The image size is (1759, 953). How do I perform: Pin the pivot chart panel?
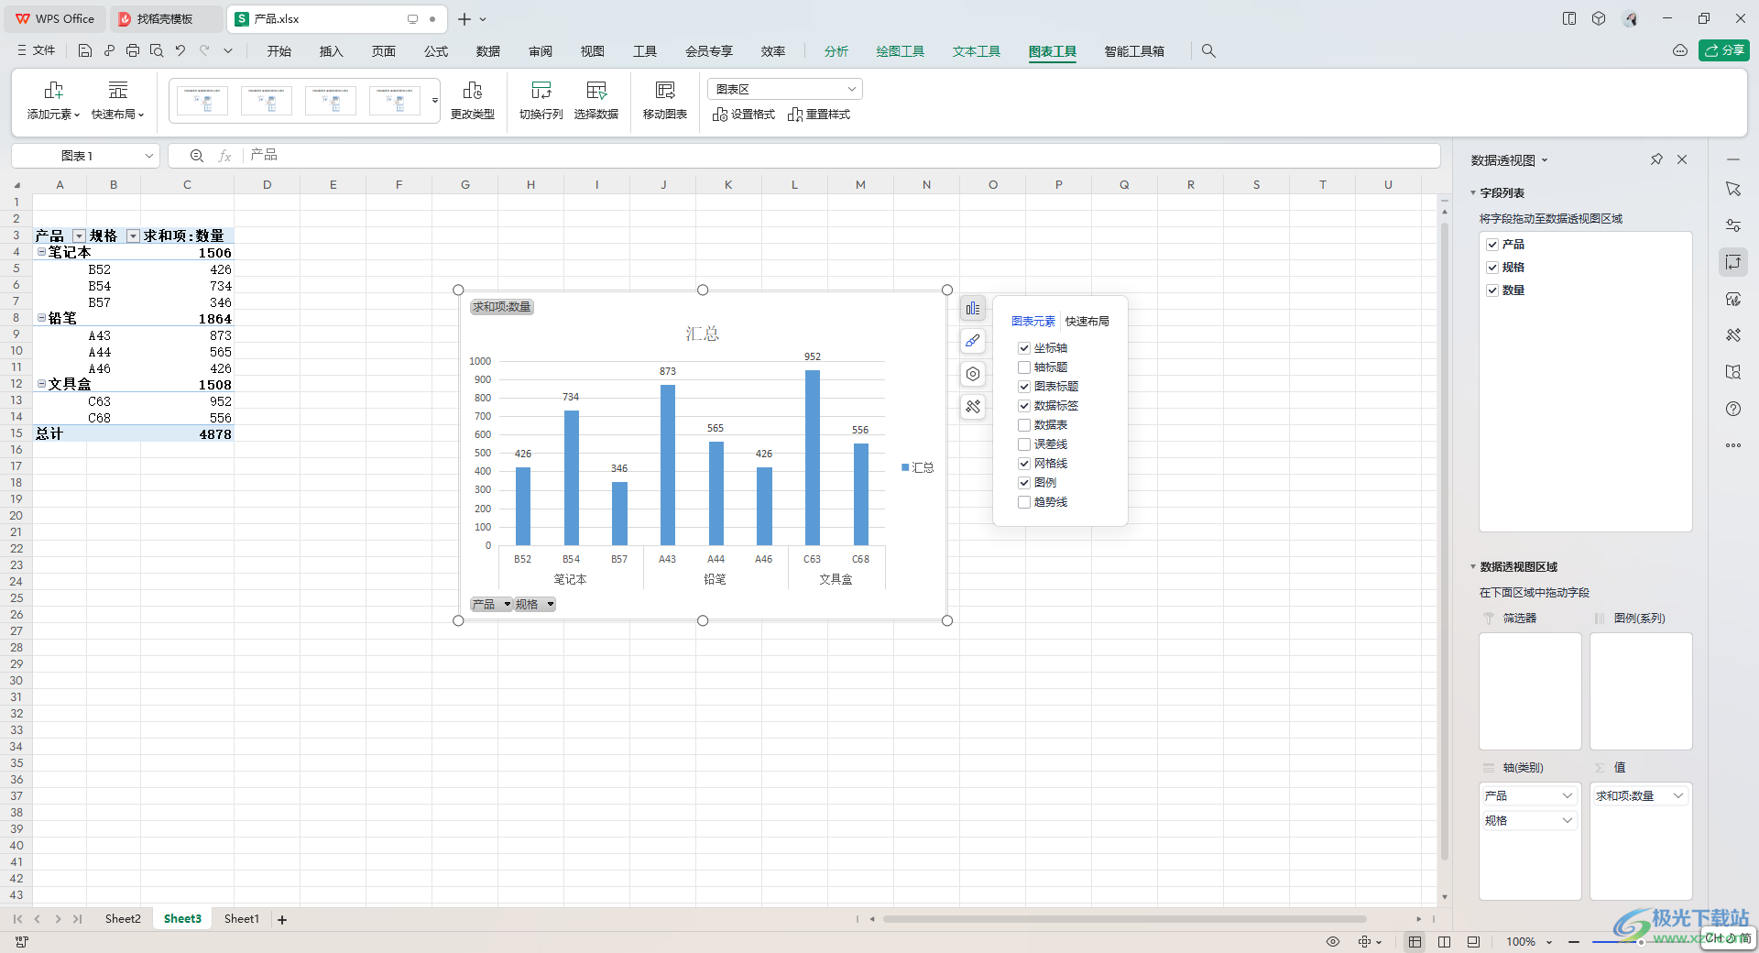coord(1656,159)
